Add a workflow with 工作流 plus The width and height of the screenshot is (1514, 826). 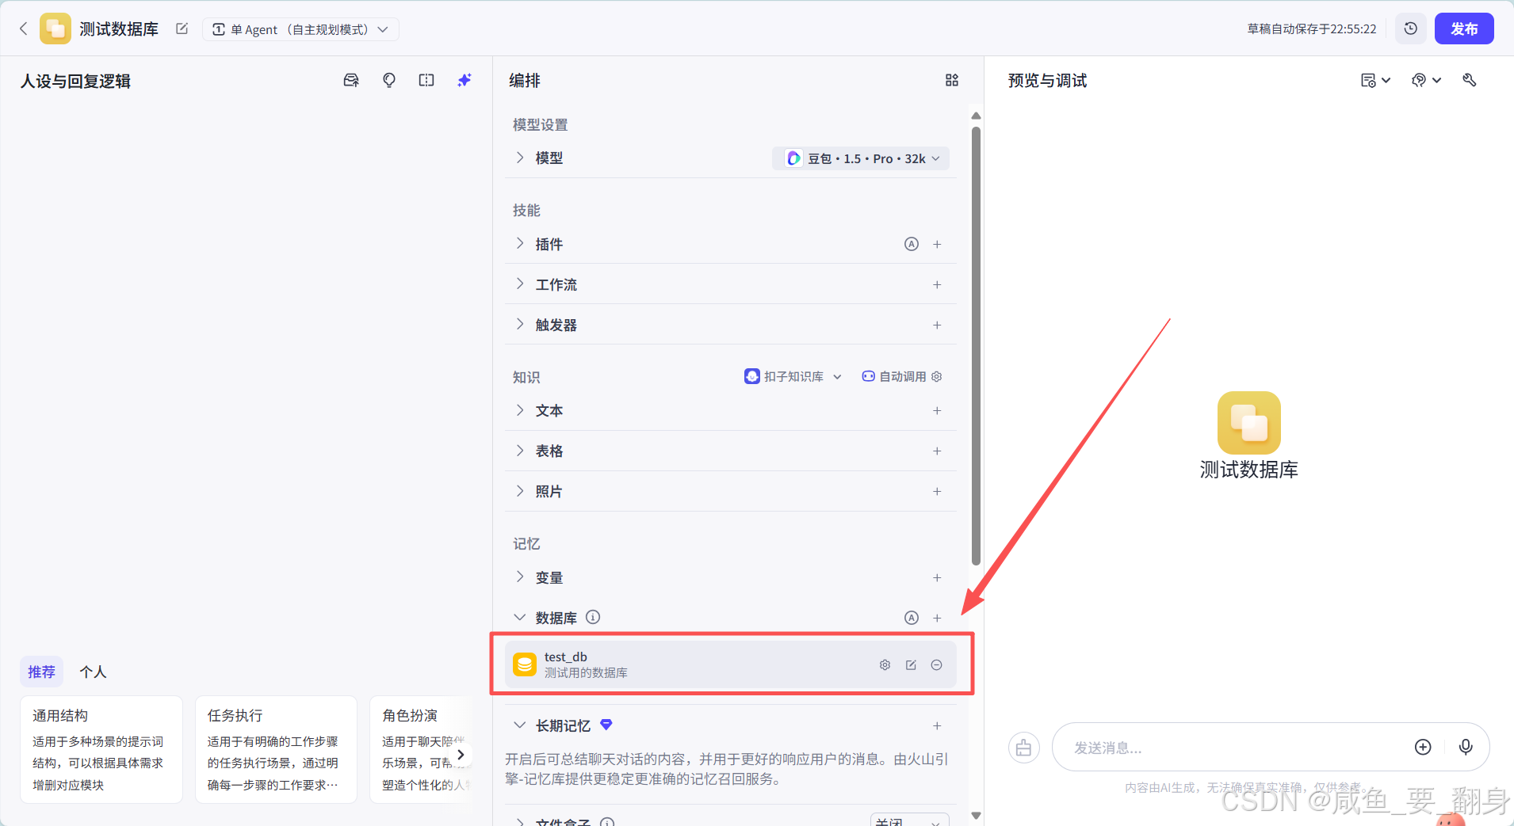point(937,284)
